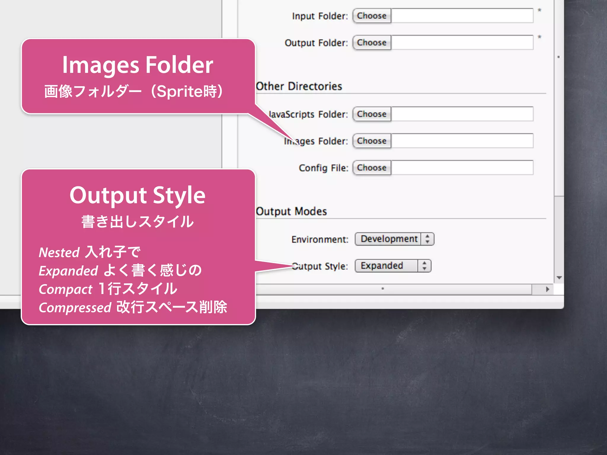Image resolution: width=607 pixels, height=455 pixels.
Task: Focus the Config File path field
Action: coord(462,168)
